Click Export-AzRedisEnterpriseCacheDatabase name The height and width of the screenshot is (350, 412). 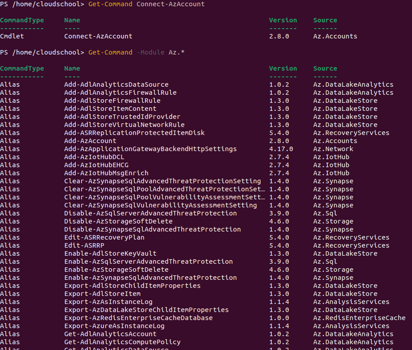(x=138, y=318)
